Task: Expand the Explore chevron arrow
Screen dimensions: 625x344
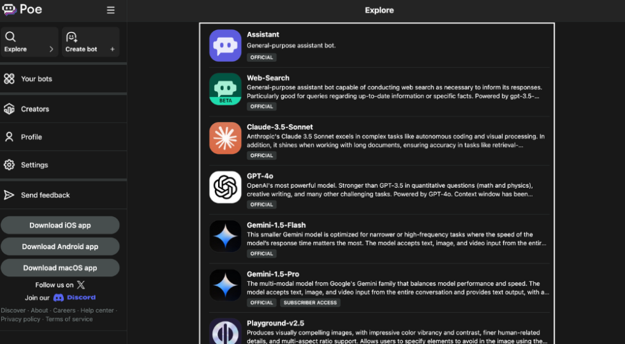Action: tap(51, 49)
